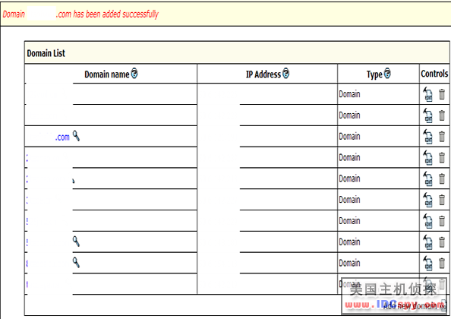Delete the fourth domain row
Viewport: 451px width, 319px height.
[x=442, y=158]
